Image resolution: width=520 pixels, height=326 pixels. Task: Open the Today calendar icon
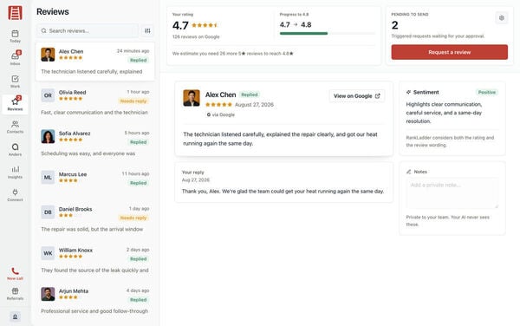(x=15, y=34)
